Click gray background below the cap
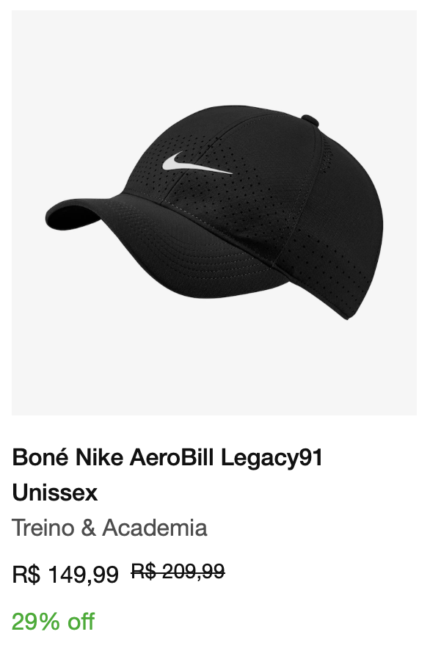The height and width of the screenshot is (662, 430). tap(214, 367)
